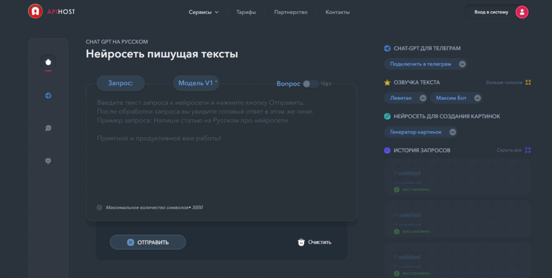This screenshot has height=278, width=552.
Task: Click the ОТПРАВИТЬ button
Action: tap(148, 242)
